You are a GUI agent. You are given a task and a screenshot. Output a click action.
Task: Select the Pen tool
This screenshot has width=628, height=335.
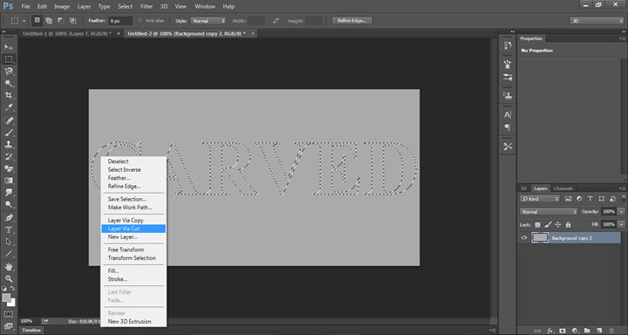pos(9,217)
